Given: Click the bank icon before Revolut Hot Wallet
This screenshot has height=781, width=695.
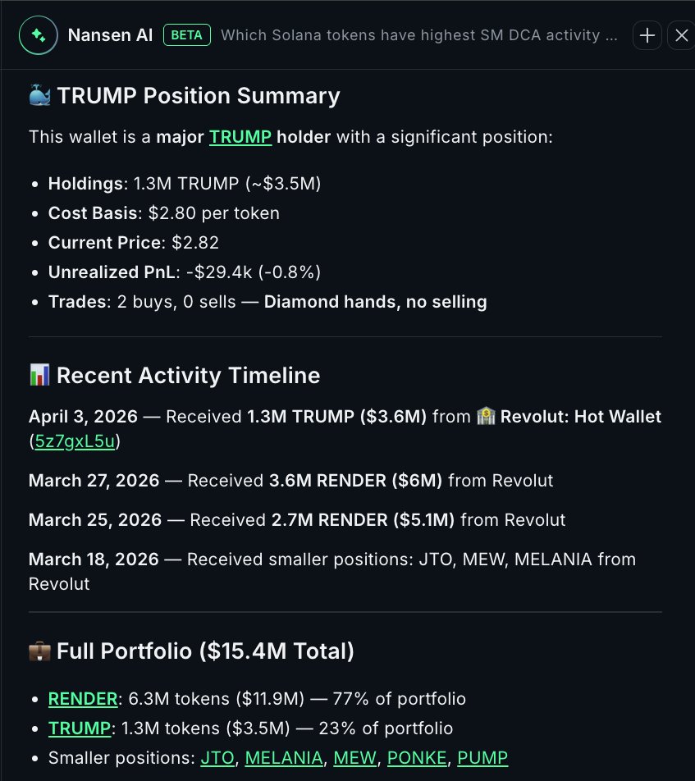Looking at the screenshot, I should (487, 417).
